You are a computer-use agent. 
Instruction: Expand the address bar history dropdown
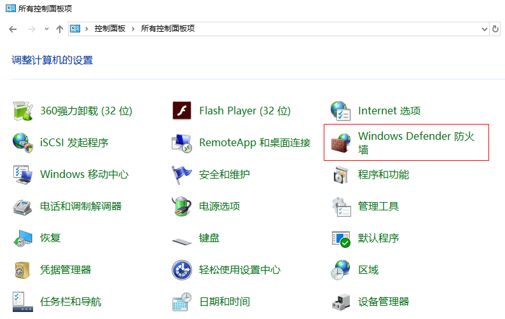tap(484, 29)
